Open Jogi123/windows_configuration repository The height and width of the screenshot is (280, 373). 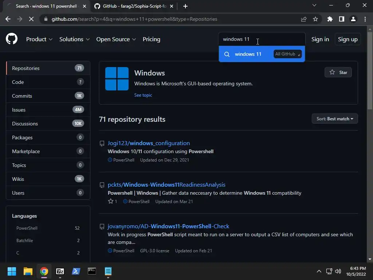[149, 143]
